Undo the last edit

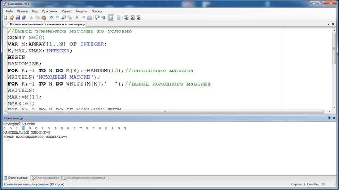point(51,17)
